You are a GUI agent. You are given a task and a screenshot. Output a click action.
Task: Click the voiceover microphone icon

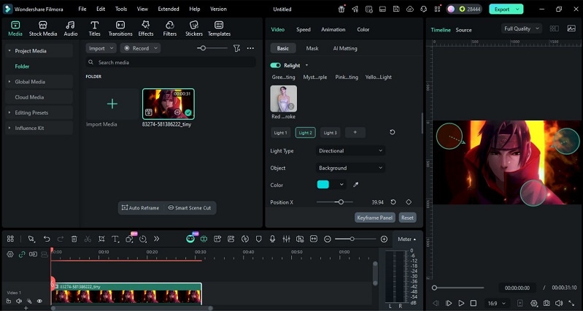272,239
